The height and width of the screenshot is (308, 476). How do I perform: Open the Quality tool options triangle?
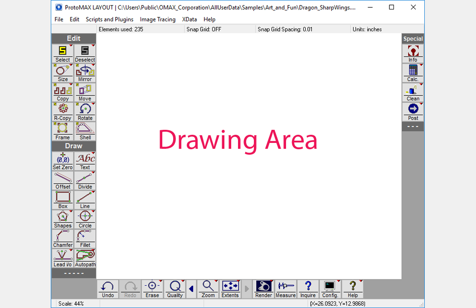click(x=182, y=281)
